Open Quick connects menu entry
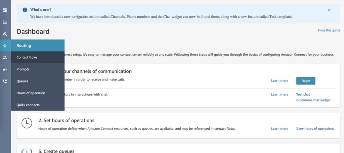 (28, 105)
